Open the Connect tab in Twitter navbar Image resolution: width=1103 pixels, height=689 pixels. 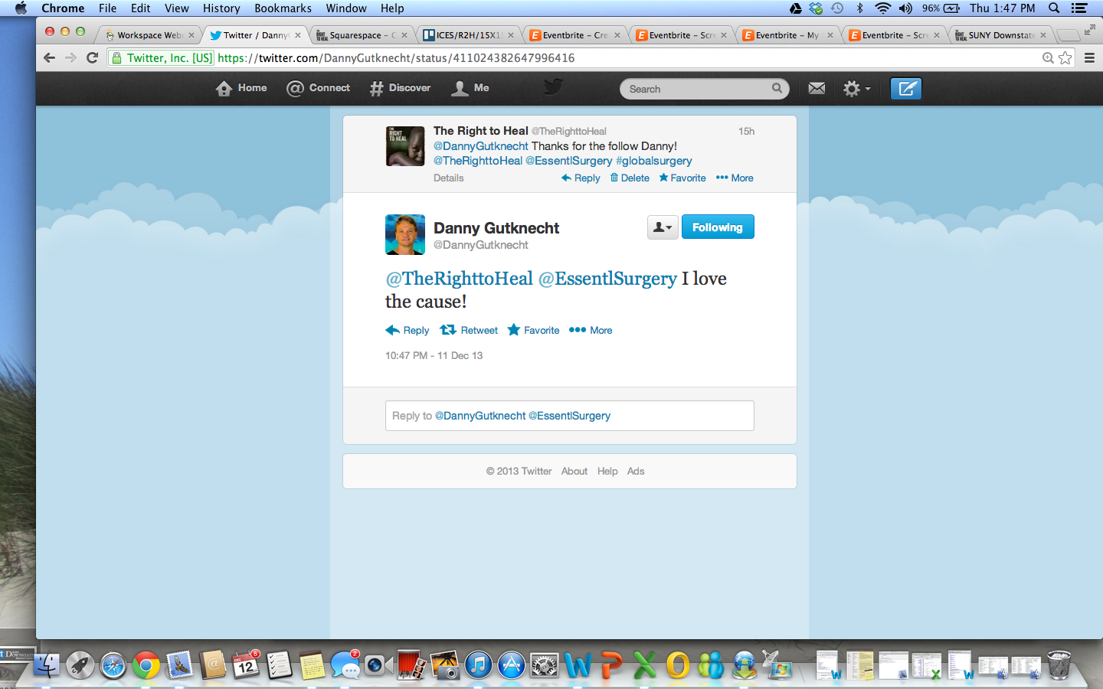(x=318, y=88)
